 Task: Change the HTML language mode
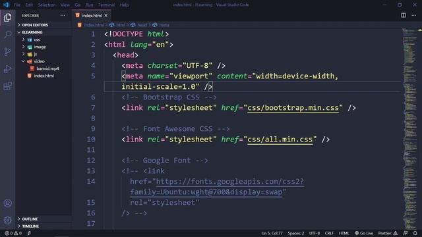(x=344, y=233)
